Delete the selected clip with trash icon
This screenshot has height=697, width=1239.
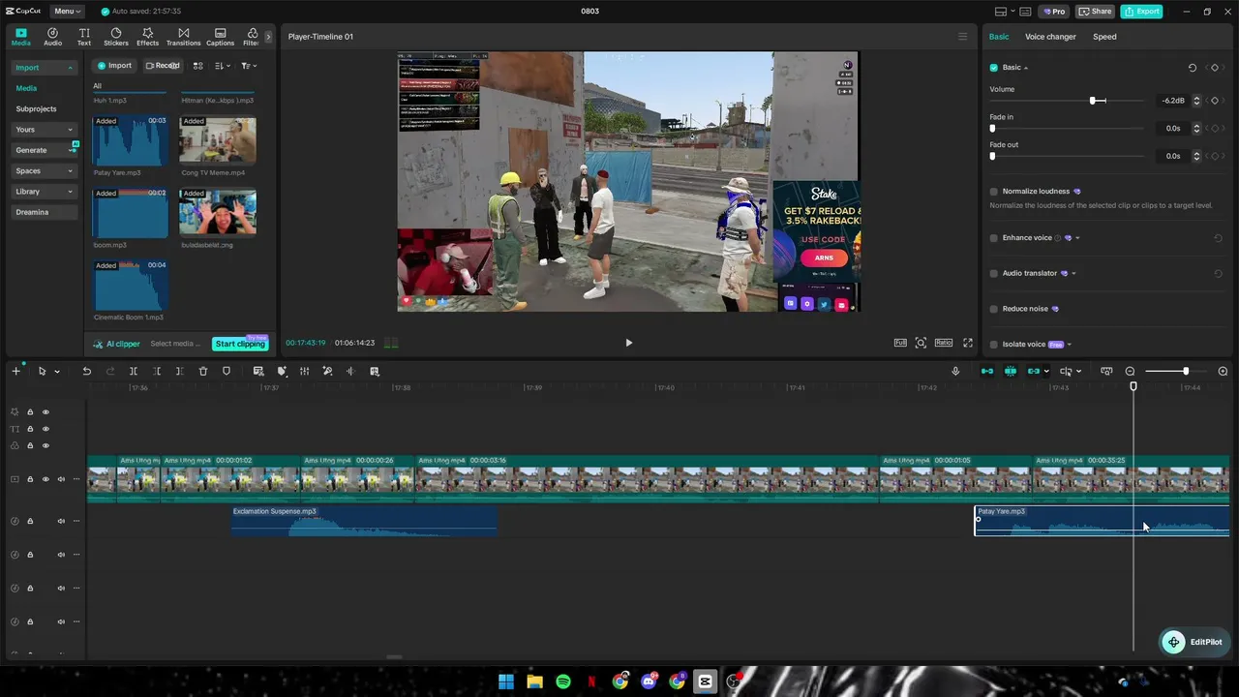click(x=203, y=372)
